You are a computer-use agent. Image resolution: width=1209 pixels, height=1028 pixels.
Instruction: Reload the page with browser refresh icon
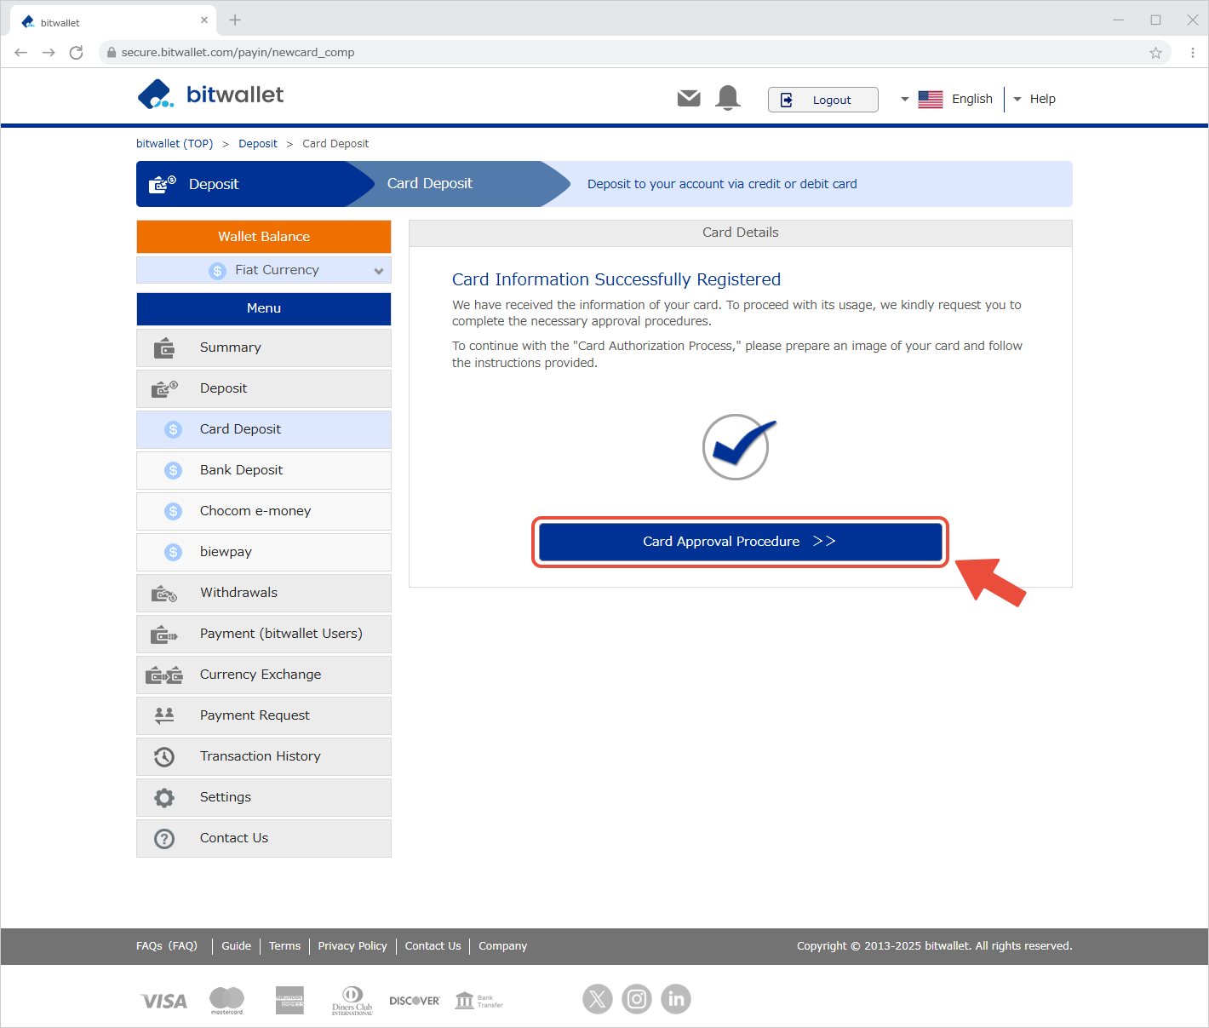76,53
